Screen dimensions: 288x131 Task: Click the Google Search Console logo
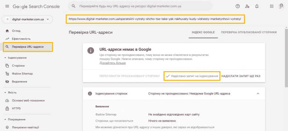36,6
